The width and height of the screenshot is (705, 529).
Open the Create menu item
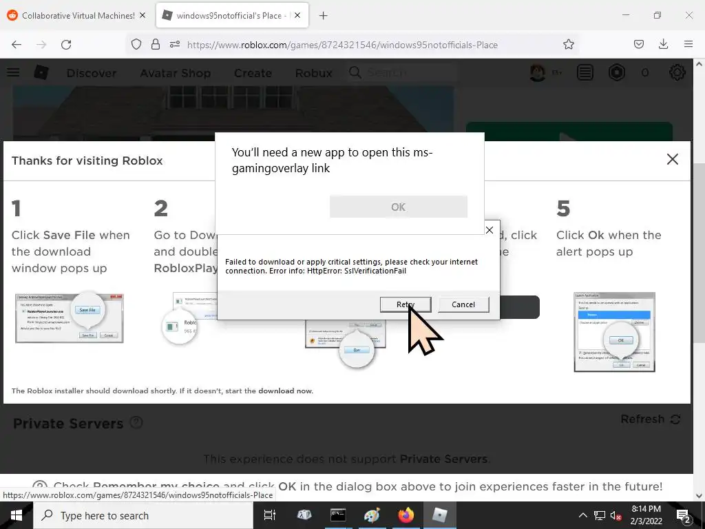coord(253,73)
